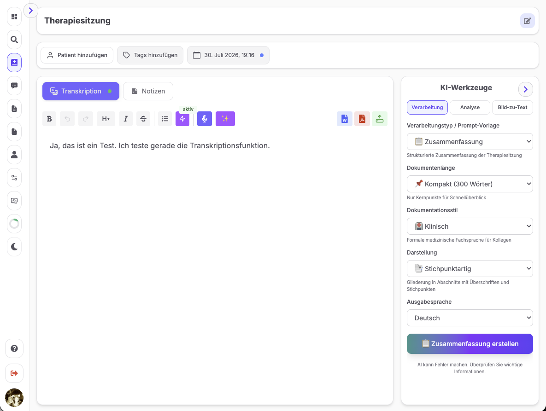Image resolution: width=546 pixels, height=411 pixels.
Task: Open the chat bubble sidebar icon
Action: 14,86
